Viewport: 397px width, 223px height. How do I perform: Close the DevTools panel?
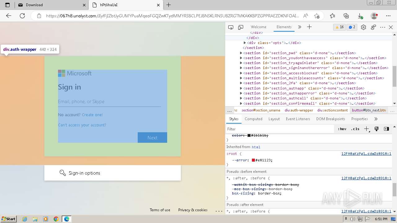tap(391, 27)
